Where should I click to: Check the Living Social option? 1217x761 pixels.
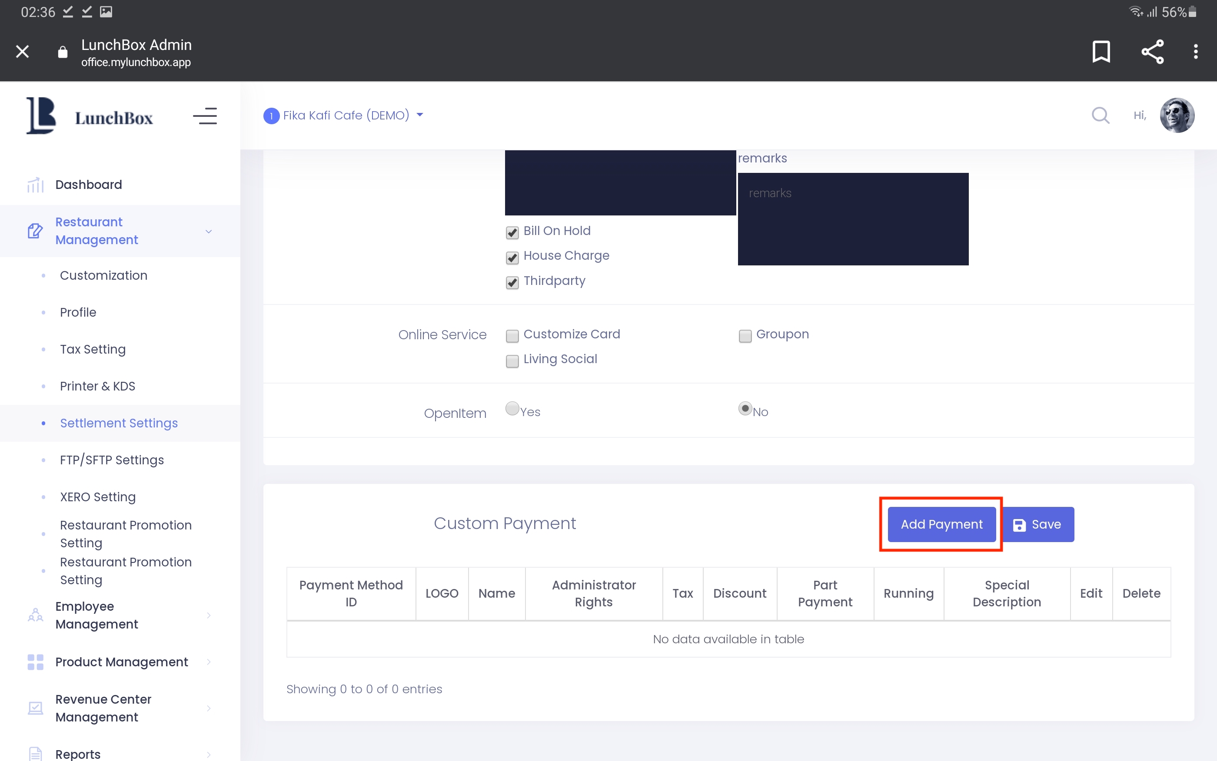click(512, 361)
